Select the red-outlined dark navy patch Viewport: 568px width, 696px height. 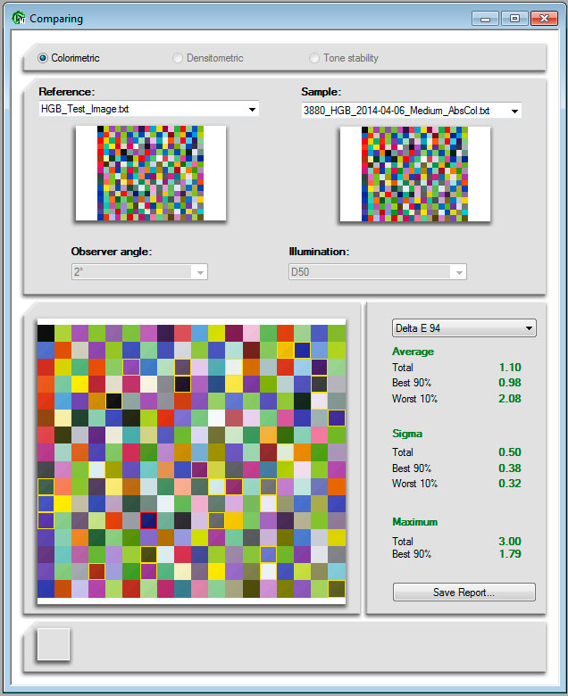coord(148,520)
